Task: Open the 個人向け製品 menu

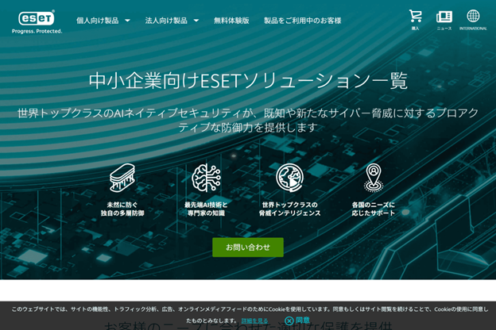Action: tap(98, 21)
